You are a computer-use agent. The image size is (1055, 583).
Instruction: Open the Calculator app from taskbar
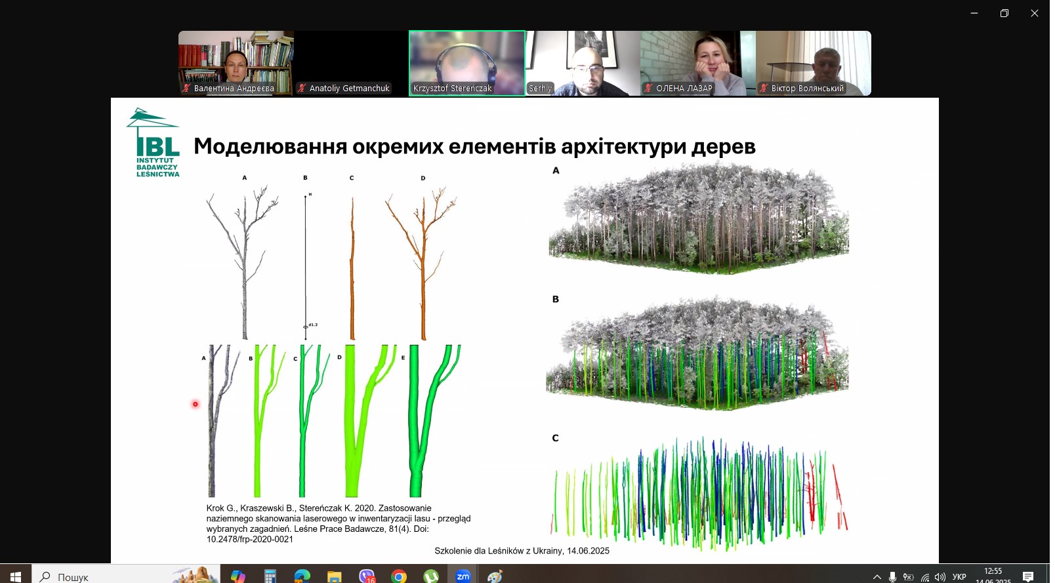(x=270, y=576)
